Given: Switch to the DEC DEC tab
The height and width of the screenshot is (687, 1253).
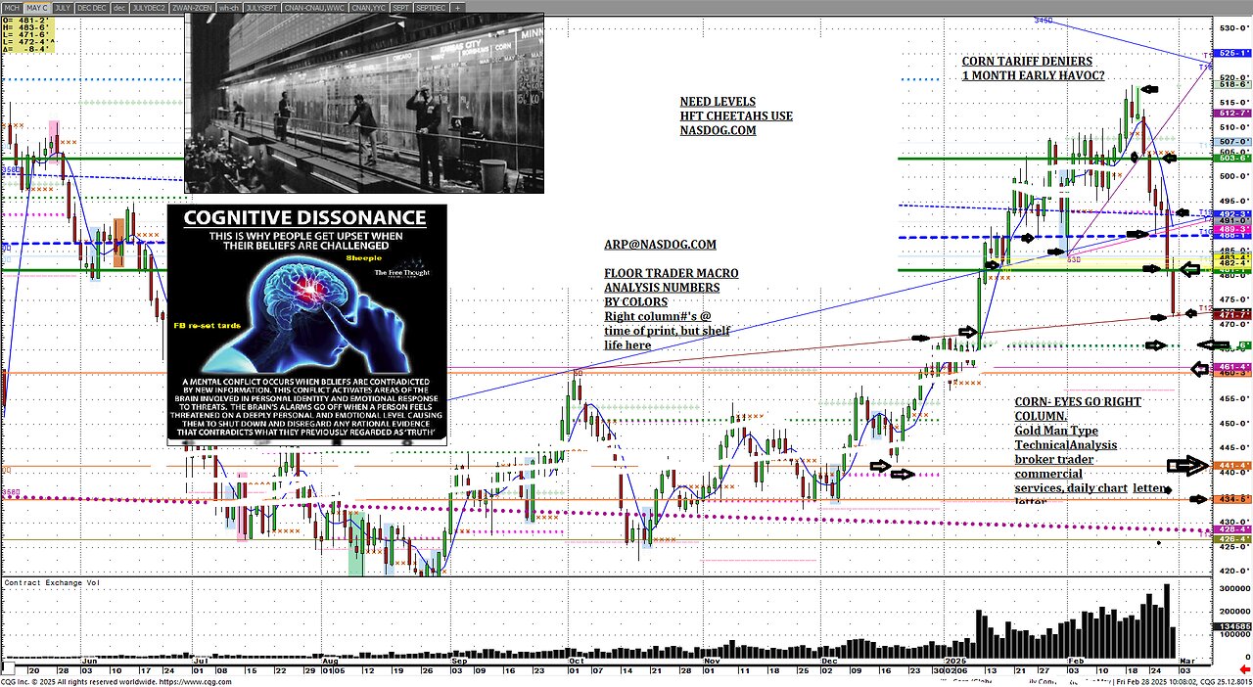Looking at the screenshot, I should coord(92,7).
